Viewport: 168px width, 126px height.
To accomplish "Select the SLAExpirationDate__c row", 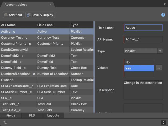I will click(x=47, y=86).
